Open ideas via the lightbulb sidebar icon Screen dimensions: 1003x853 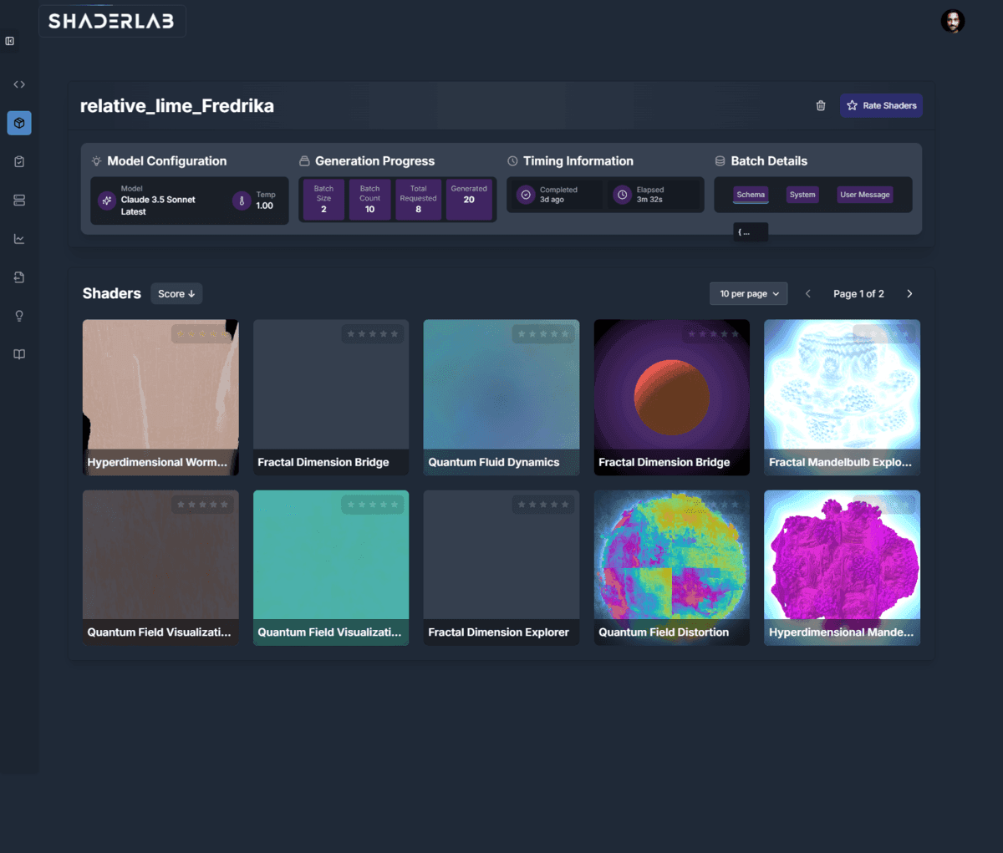click(18, 315)
